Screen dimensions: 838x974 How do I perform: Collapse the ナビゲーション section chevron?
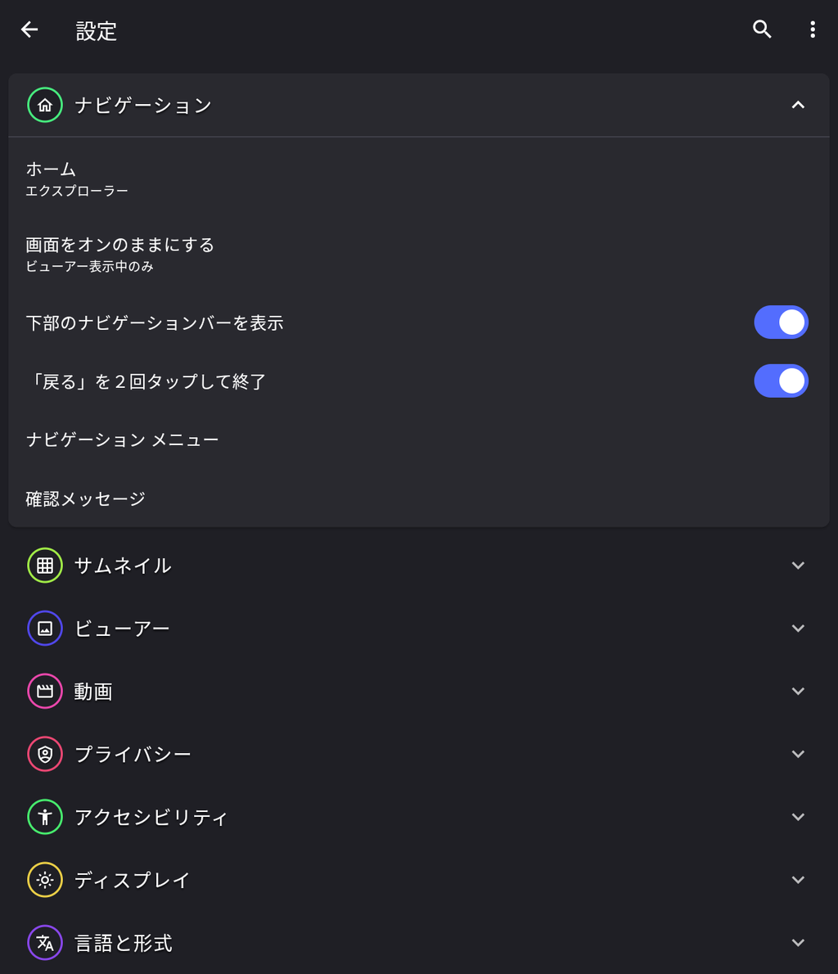(x=798, y=105)
